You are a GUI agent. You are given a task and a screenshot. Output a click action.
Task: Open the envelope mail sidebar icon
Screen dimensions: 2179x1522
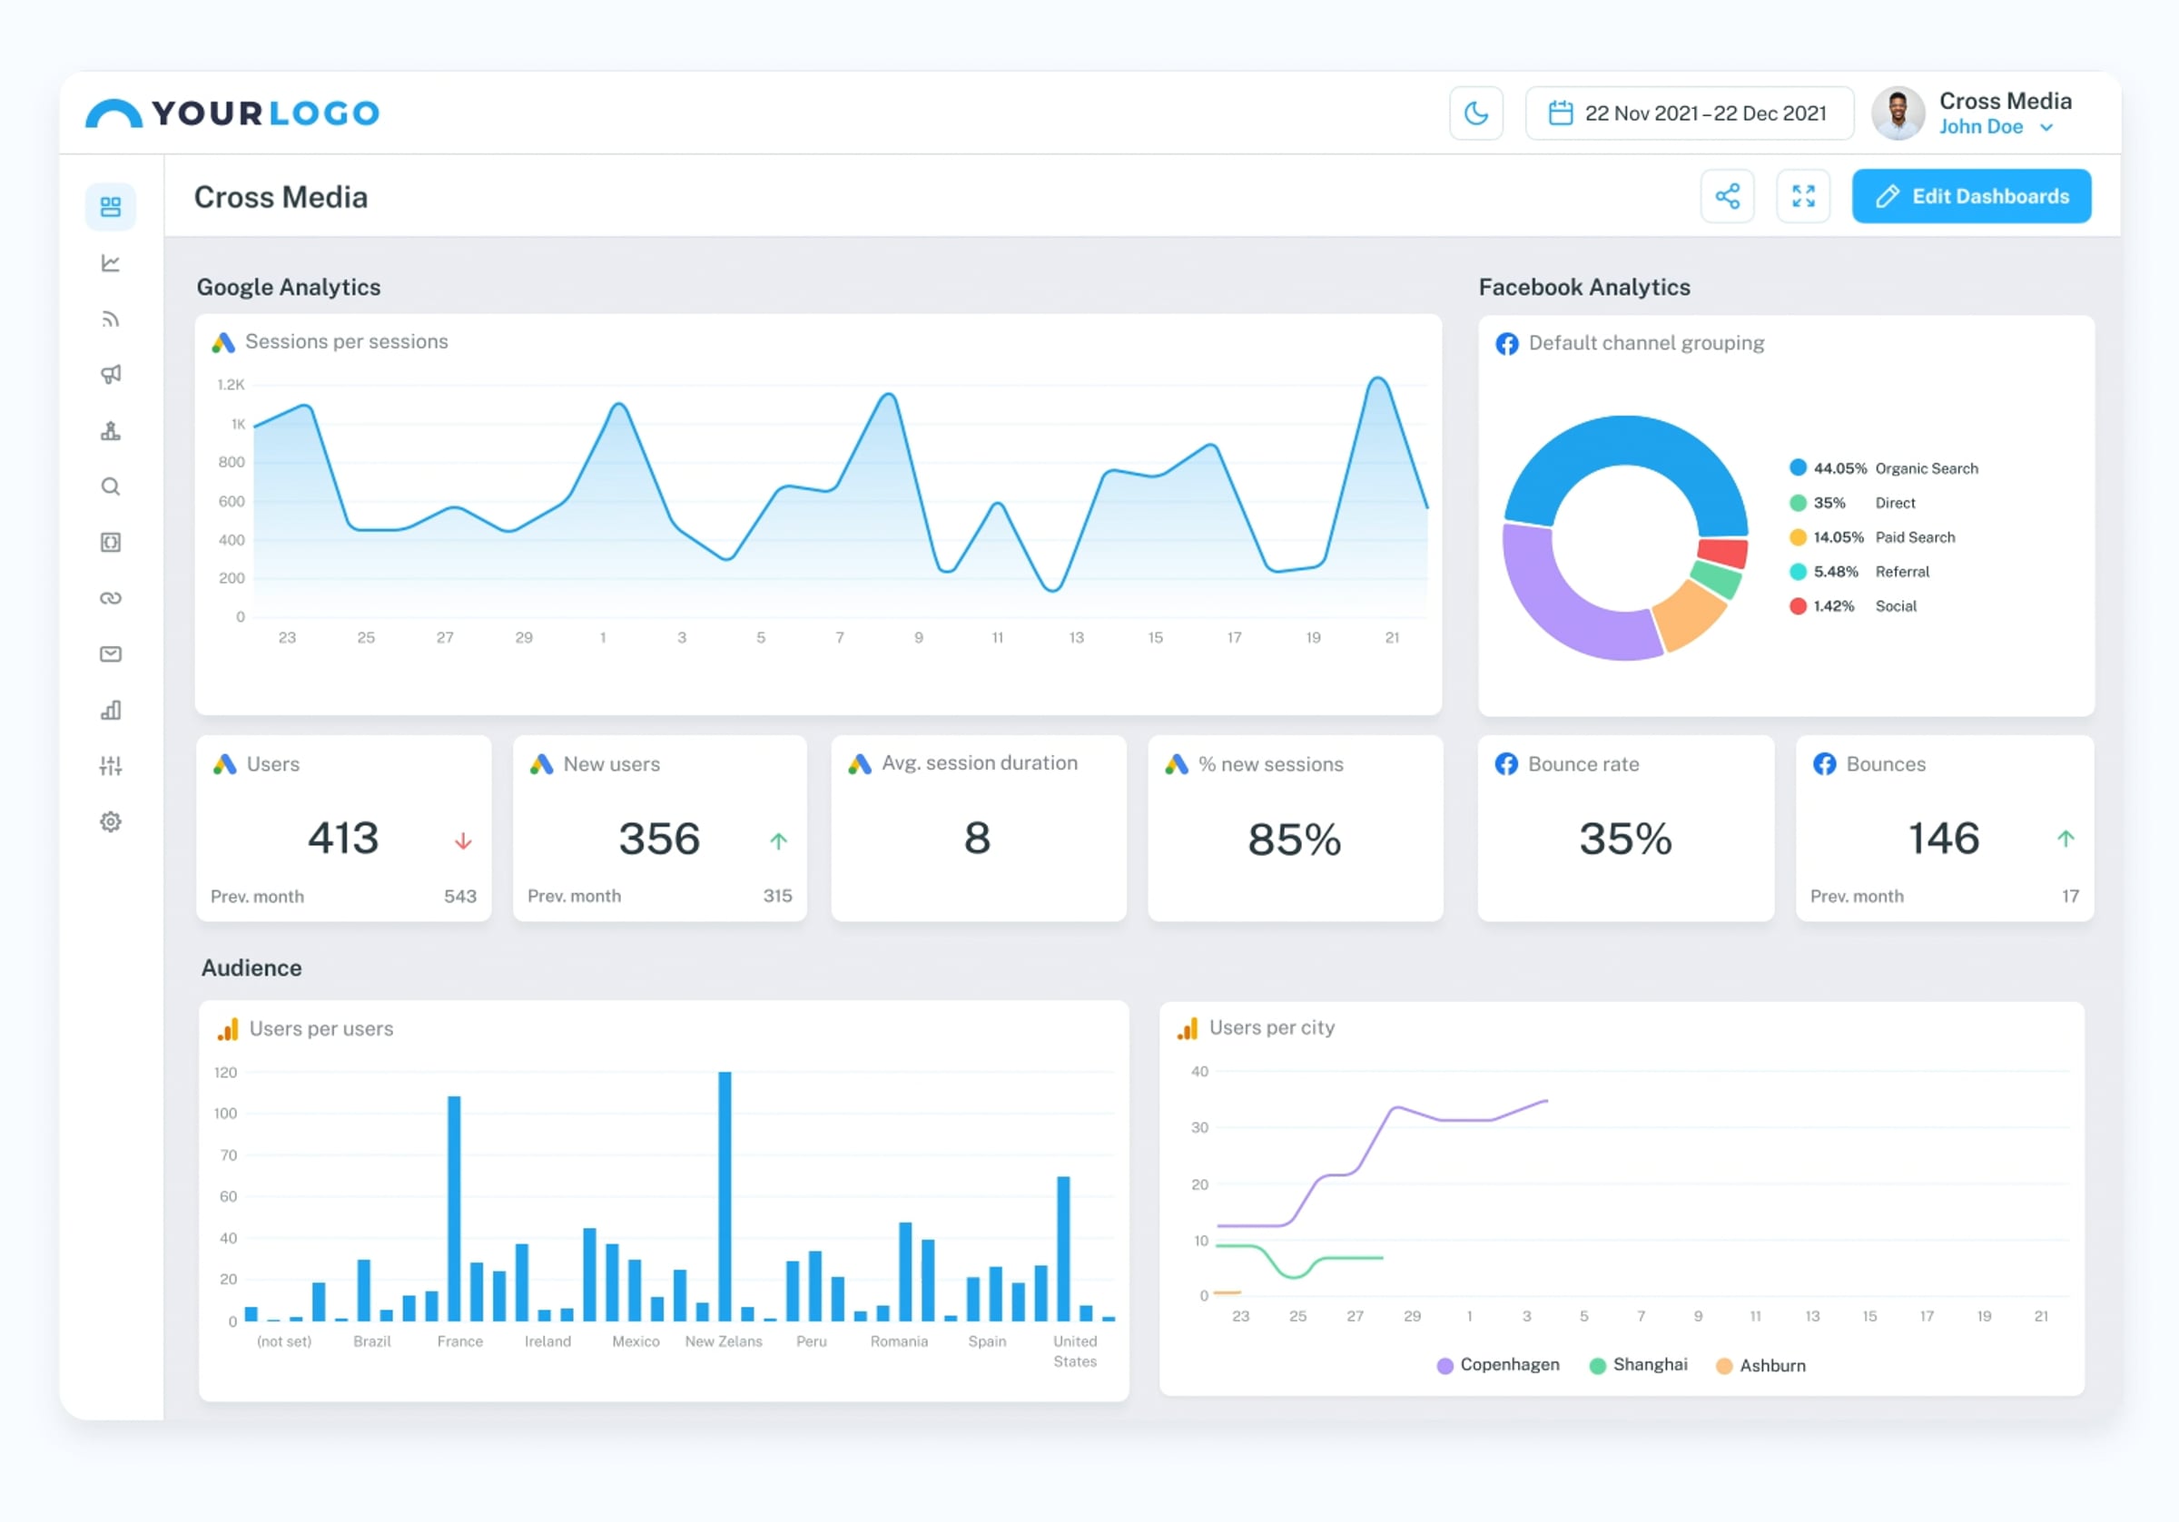coord(110,653)
